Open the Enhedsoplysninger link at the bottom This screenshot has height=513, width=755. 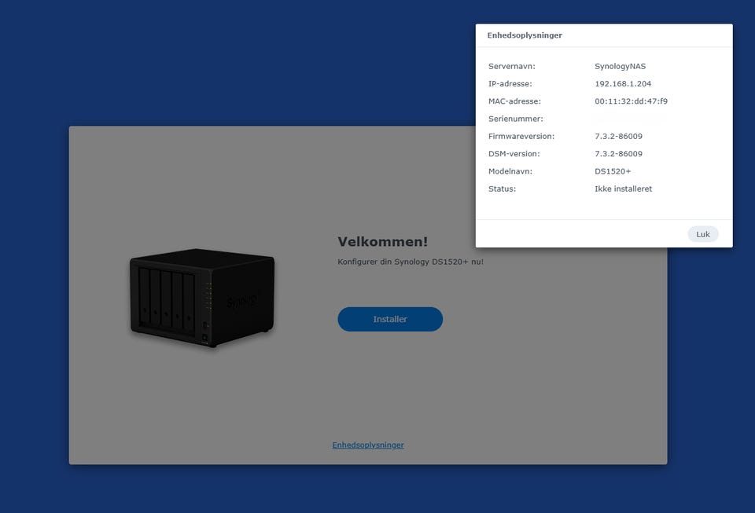pos(368,445)
